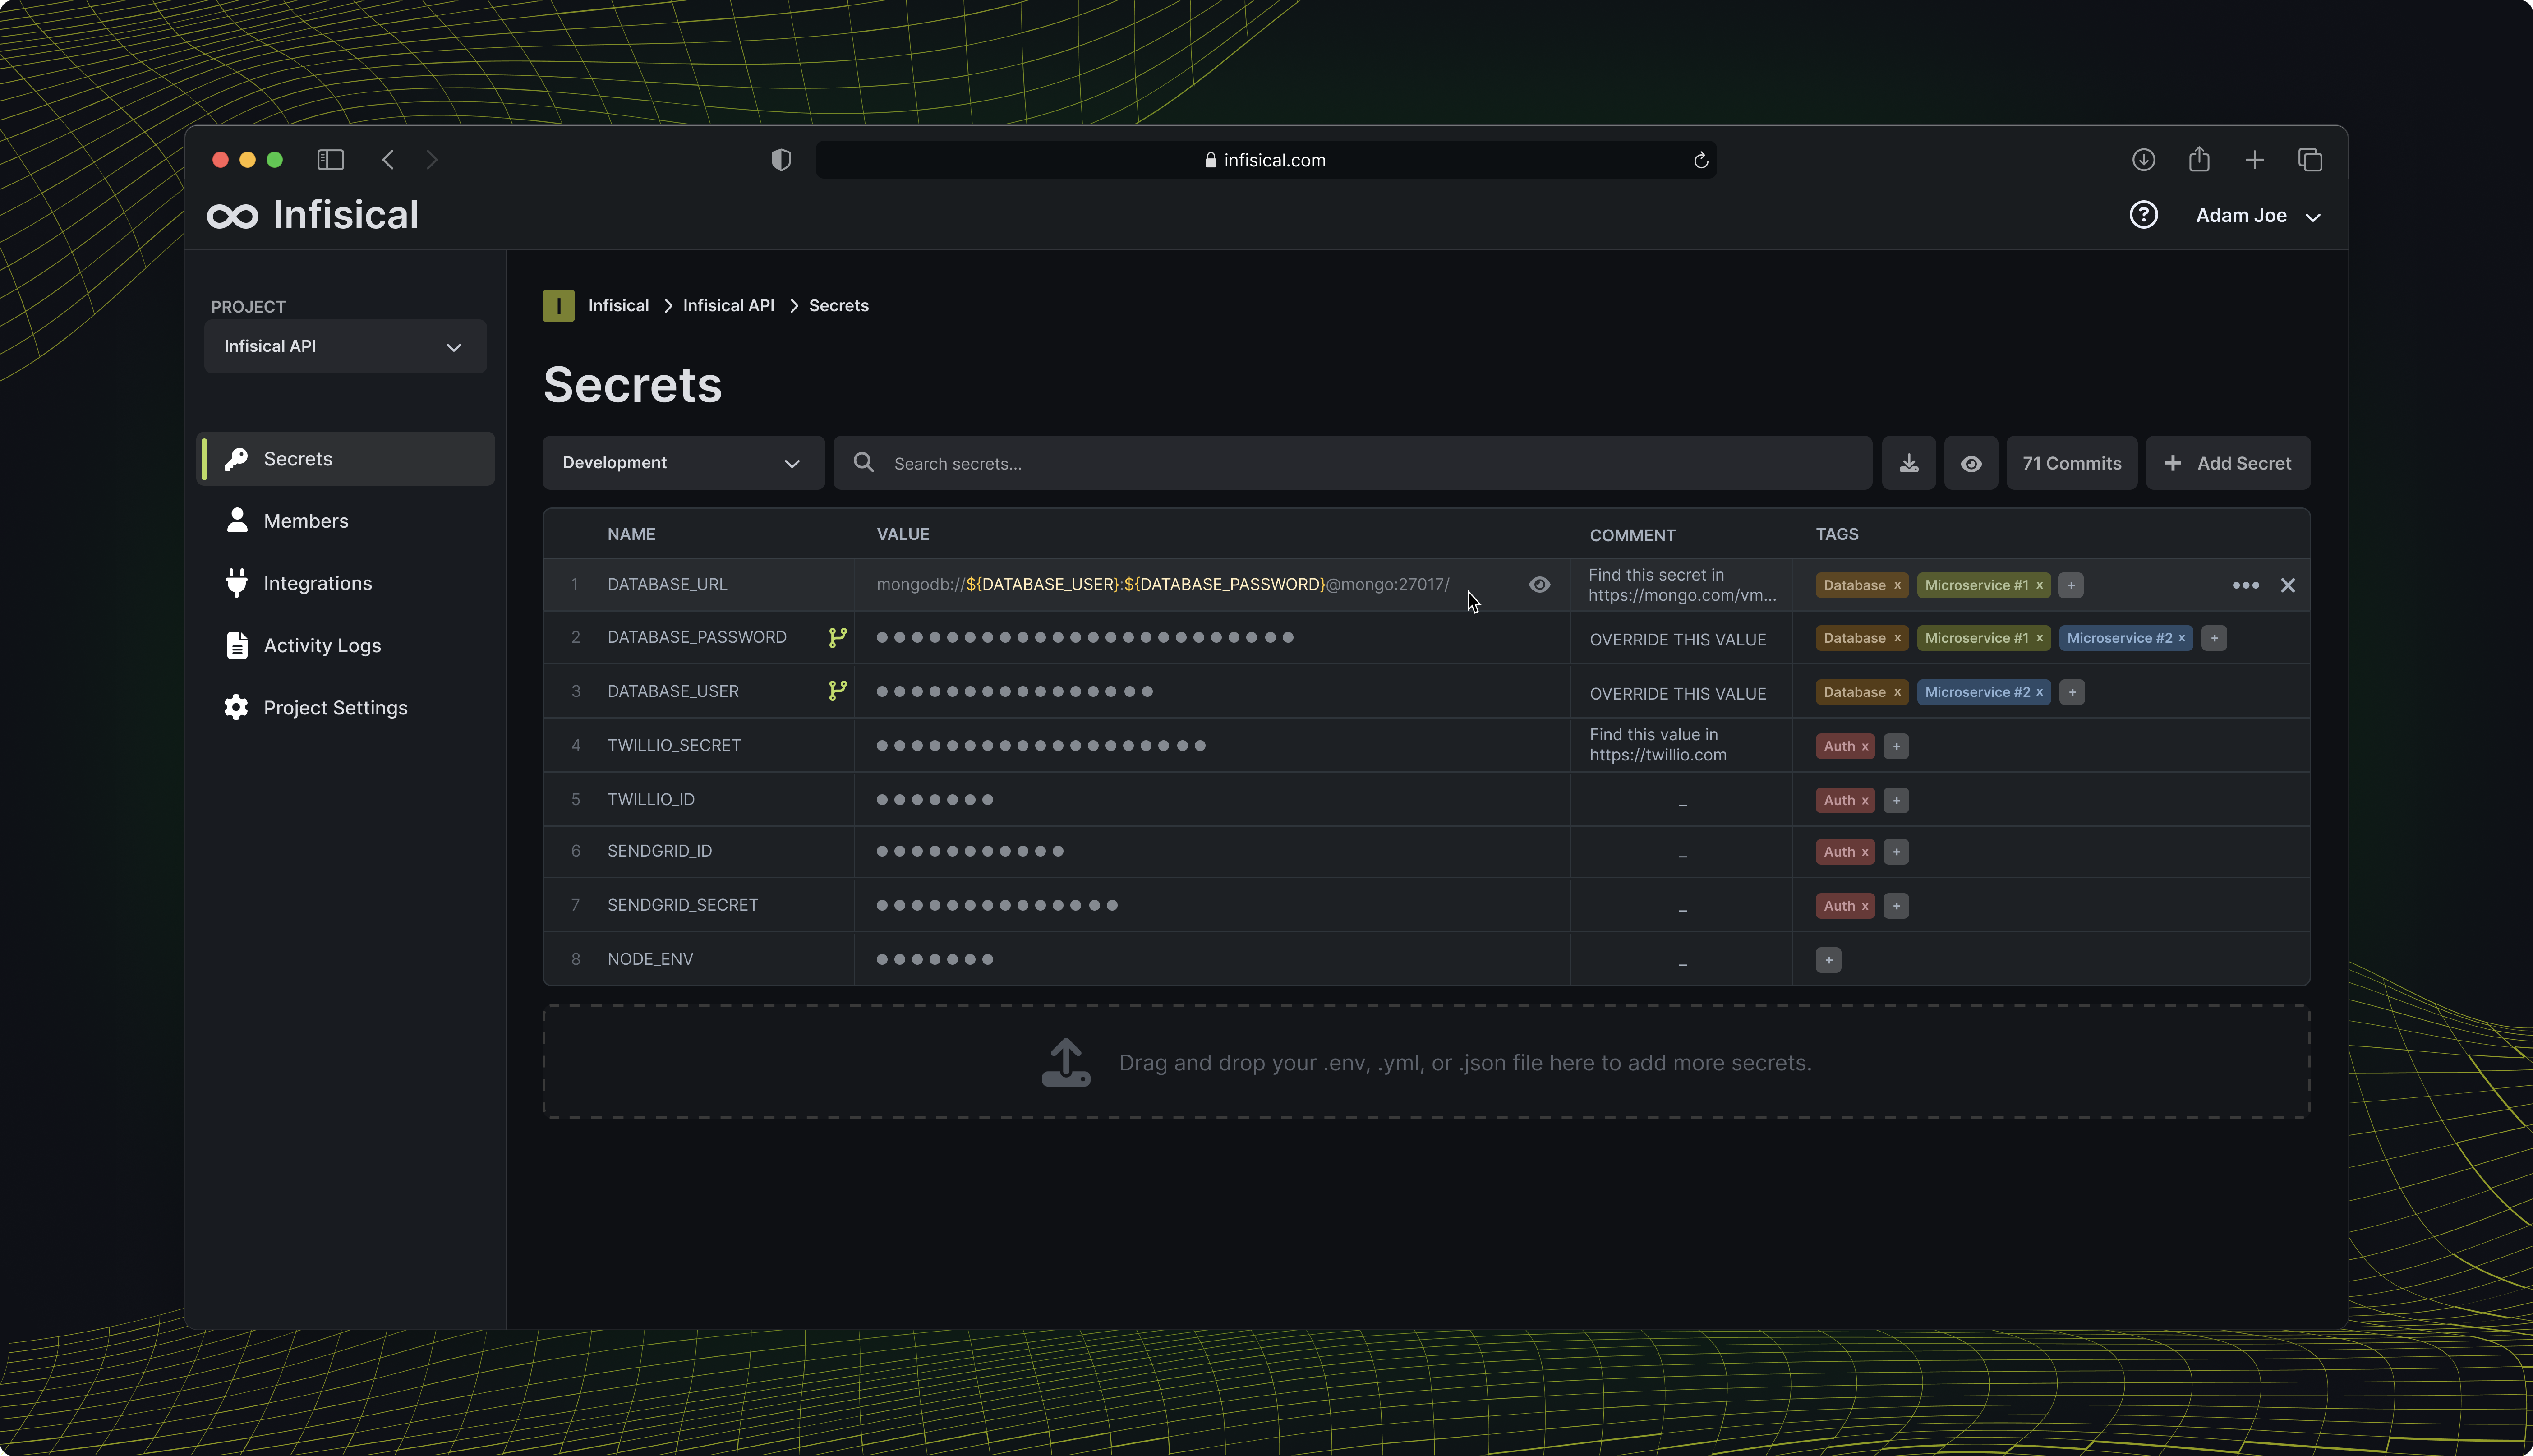Open the Infisical API project dropdown
This screenshot has height=1456, width=2533.
(x=345, y=346)
